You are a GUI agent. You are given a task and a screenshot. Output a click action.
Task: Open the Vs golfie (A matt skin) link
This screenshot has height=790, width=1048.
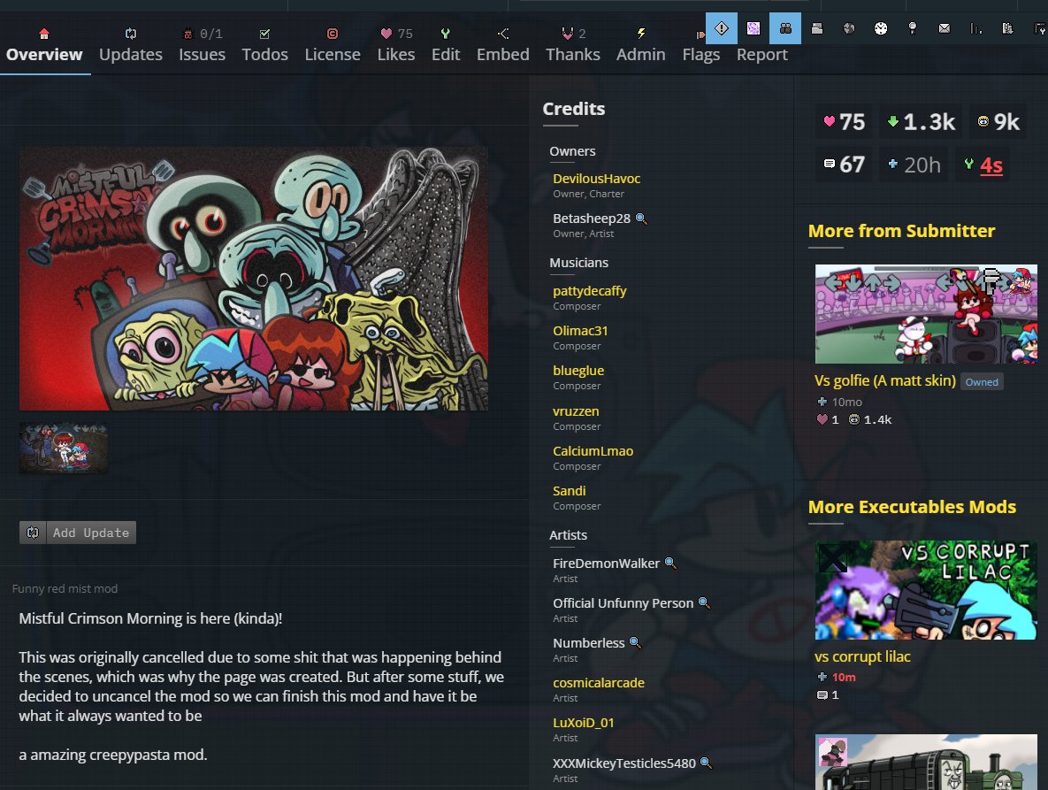click(x=885, y=380)
